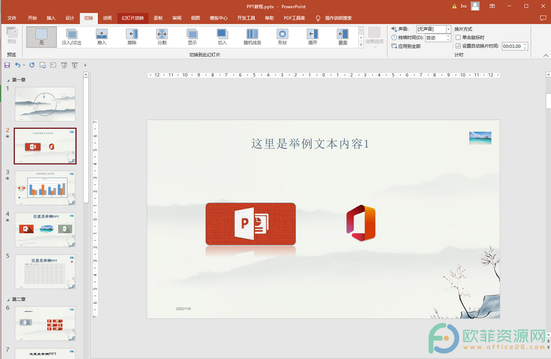Open the 开发工具 tab
The width and height of the screenshot is (551, 359).
point(246,18)
